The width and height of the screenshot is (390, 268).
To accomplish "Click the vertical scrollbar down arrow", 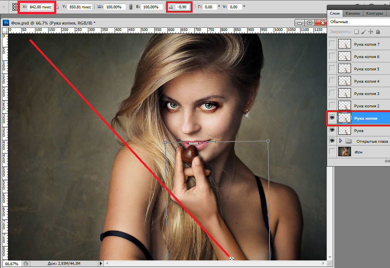I will [330, 257].
